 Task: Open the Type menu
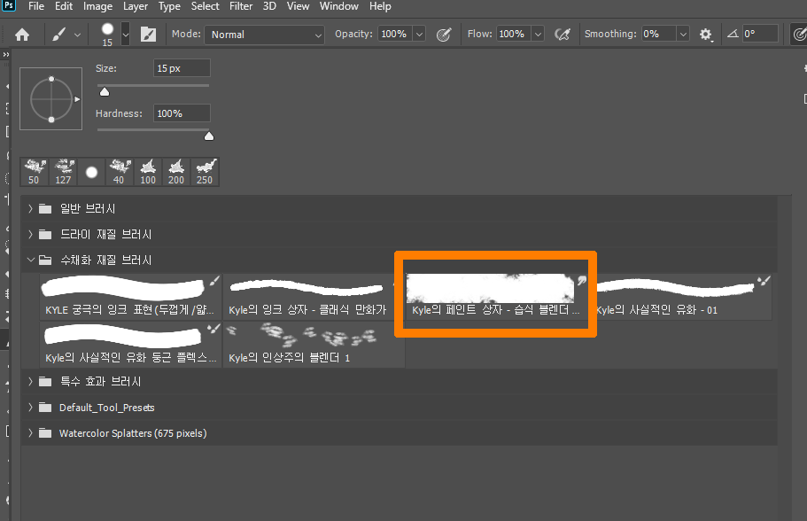(169, 6)
